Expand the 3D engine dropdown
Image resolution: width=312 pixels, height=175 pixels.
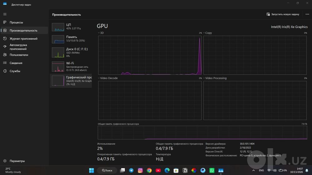101,33
